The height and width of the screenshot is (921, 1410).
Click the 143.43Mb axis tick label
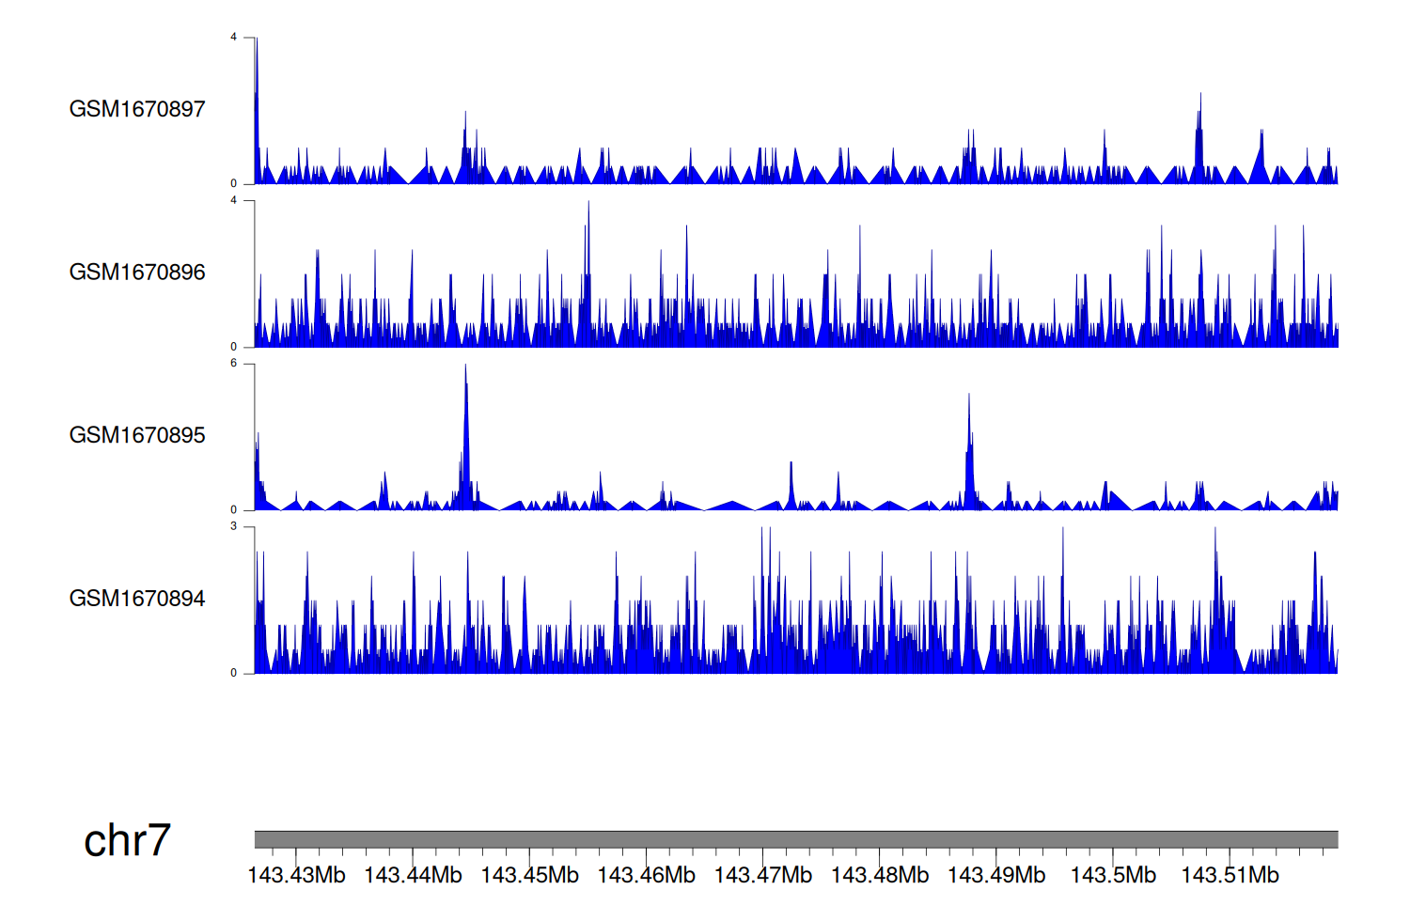point(296,876)
